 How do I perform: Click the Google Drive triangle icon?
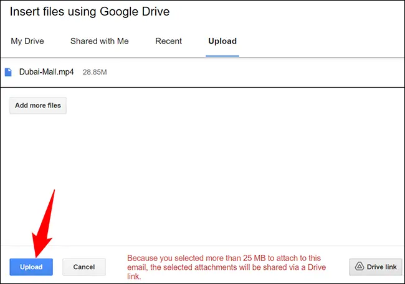point(360,267)
